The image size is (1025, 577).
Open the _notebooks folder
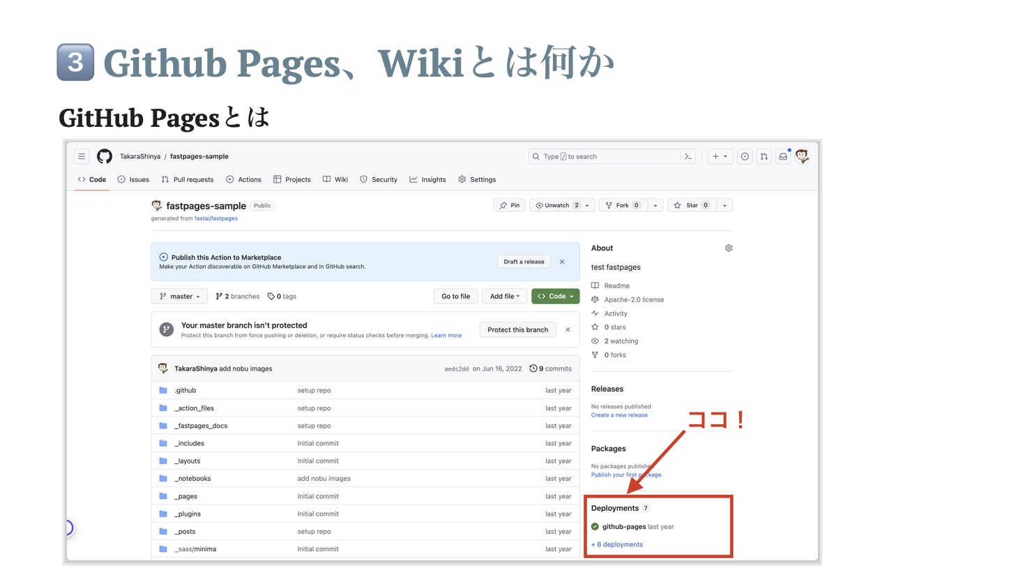[192, 479]
